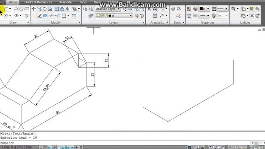Viewport: 265px width, 149px height.
Task: Click the Break tool in Modify panel
Action: pos(74,16)
